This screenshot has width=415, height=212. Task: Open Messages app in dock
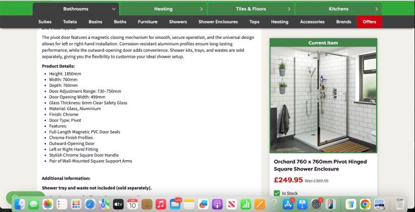click(34, 204)
